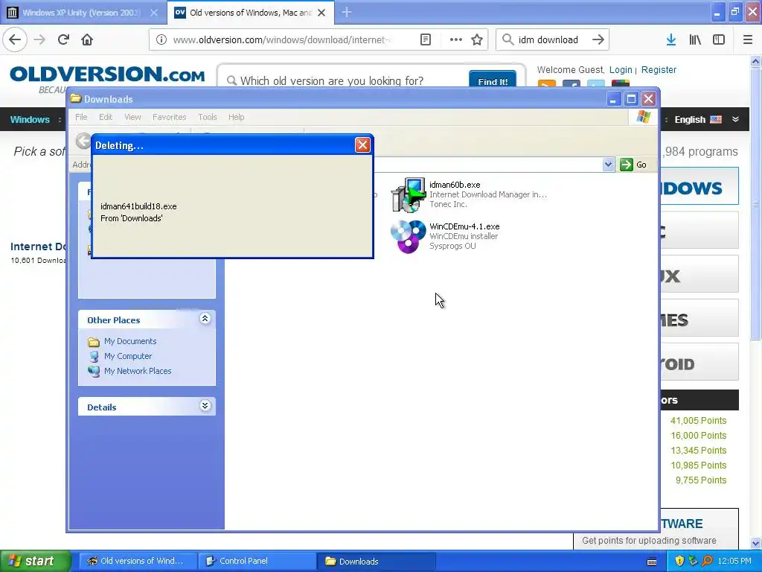
Task: Click the 13,345 Points entry
Action: [698, 451]
